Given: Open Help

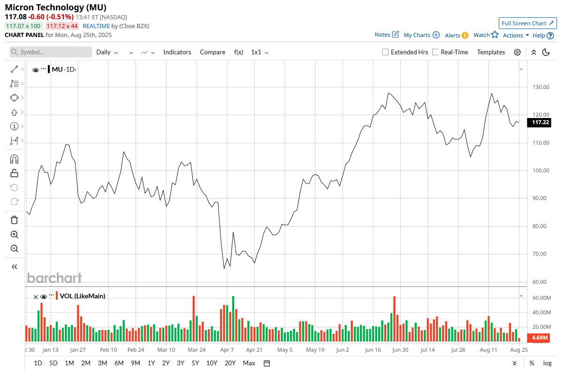Looking at the screenshot, I should tap(543, 35).
